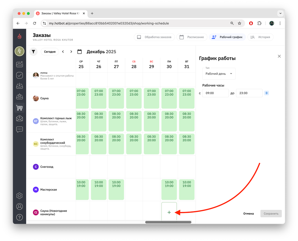Image resolution: width=298 pixels, height=241 pixels.
Task: Open the tasks checkmark icon in sidebar
Action: click(19, 75)
